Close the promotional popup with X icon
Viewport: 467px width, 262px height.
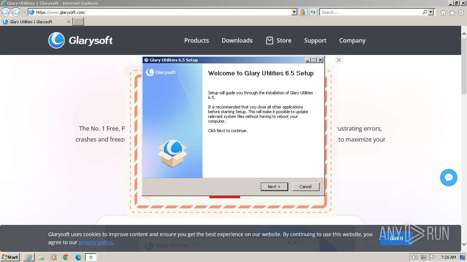tap(339, 60)
